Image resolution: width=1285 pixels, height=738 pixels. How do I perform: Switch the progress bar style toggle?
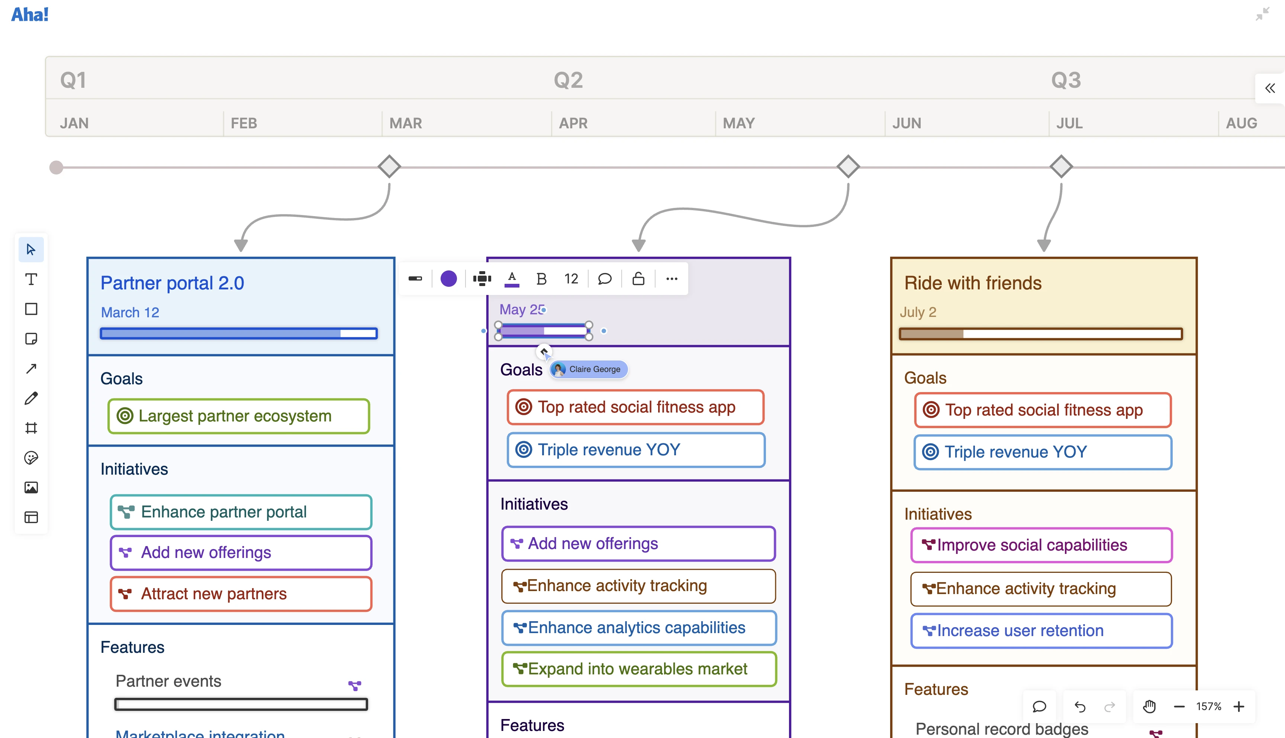point(415,278)
